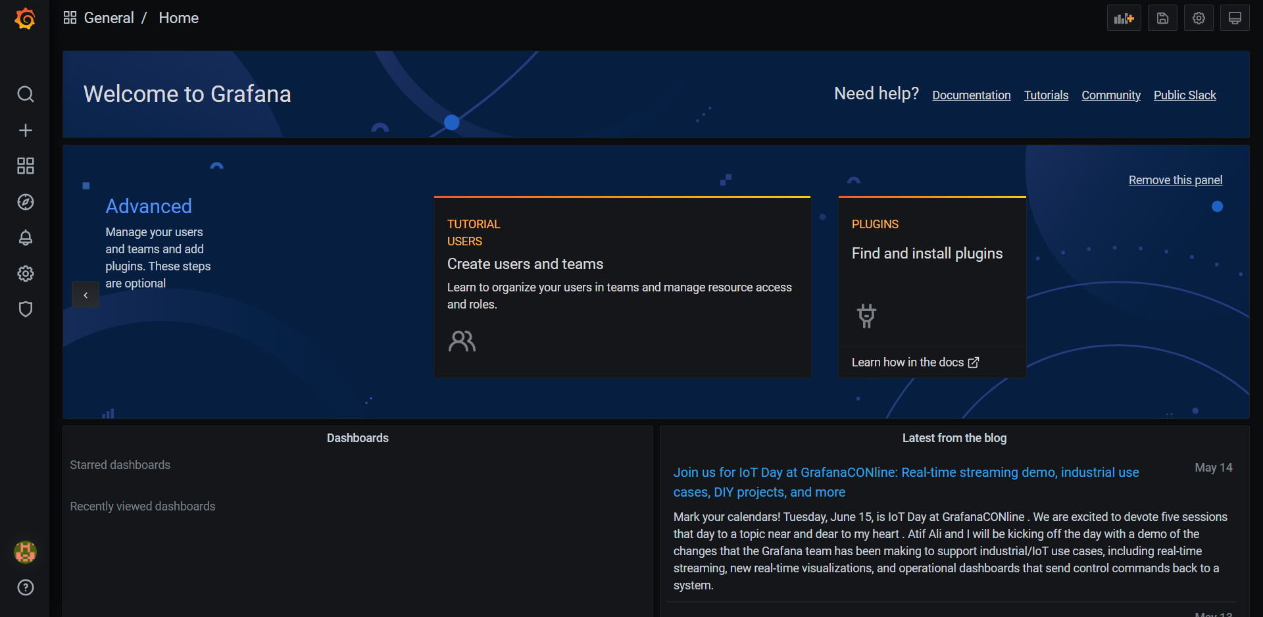Open the Create plus icon in sidebar
1263x617 pixels.
pyautogui.click(x=25, y=130)
